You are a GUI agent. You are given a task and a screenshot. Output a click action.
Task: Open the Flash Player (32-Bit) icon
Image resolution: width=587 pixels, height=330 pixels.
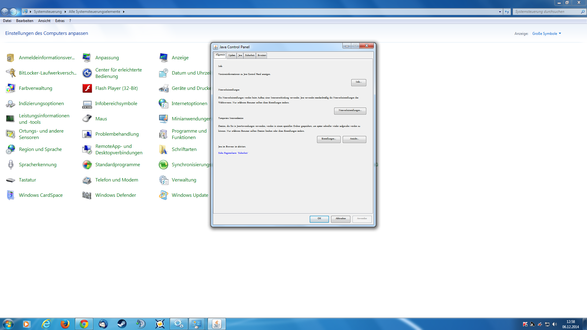pos(87,88)
